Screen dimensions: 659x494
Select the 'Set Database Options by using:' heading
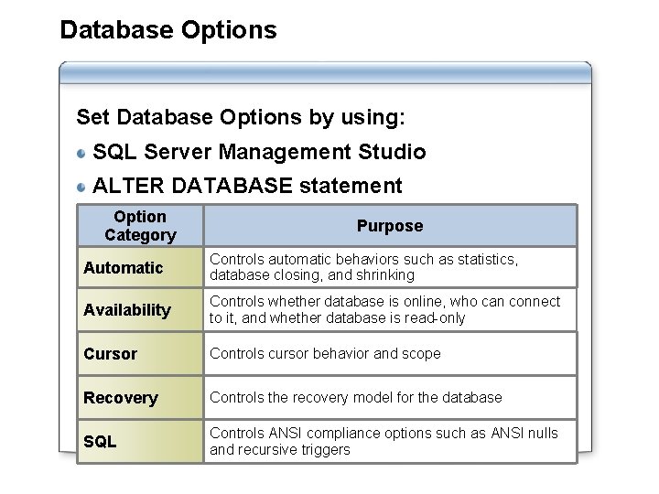click(241, 117)
